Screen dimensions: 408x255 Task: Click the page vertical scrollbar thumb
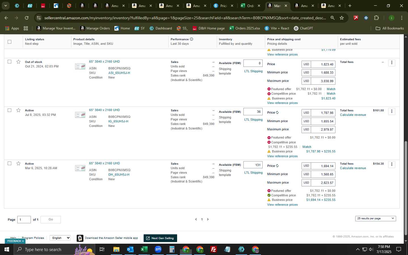(406, 188)
